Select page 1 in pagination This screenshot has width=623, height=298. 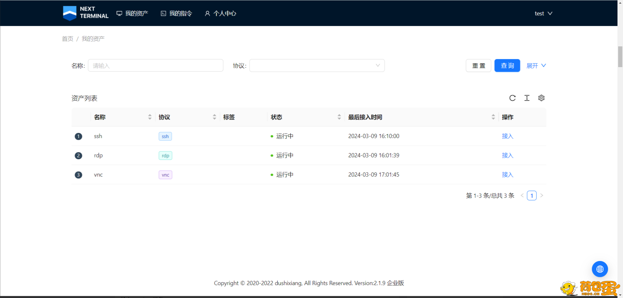pos(532,196)
